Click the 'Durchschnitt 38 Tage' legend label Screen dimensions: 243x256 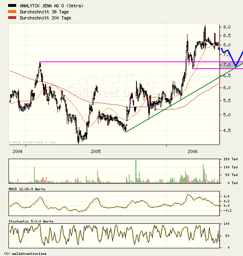(x=44, y=12)
